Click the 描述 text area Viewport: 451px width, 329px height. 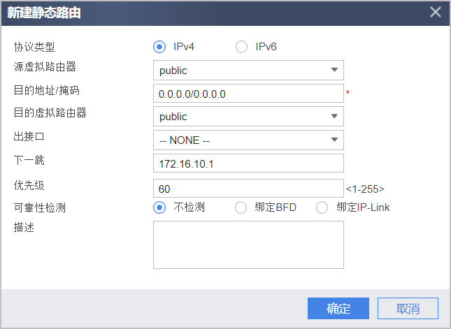(x=248, y=244)
